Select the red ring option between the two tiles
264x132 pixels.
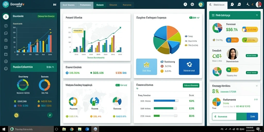click(162, 66)
